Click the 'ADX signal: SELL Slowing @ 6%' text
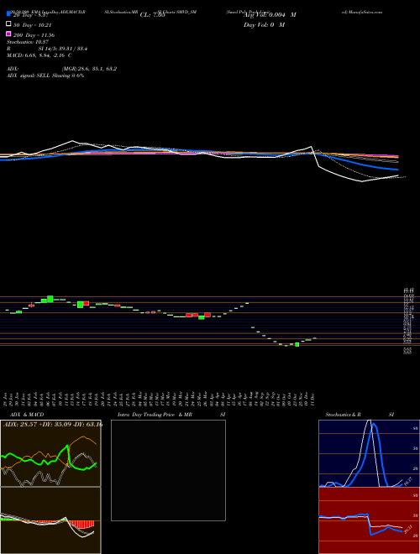 pos(45,76)
